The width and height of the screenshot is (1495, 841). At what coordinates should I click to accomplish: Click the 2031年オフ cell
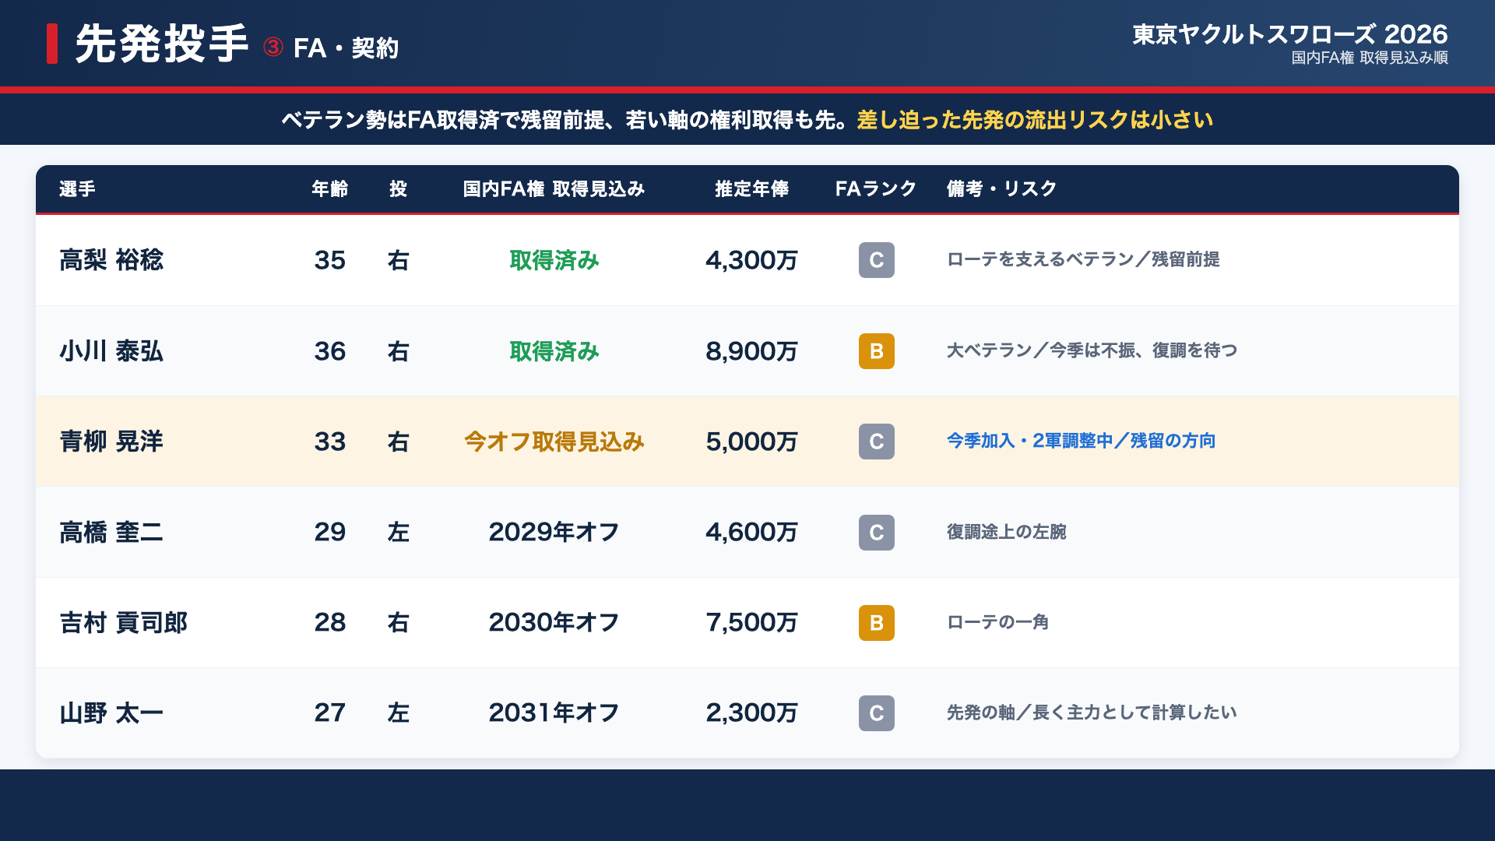tap(554, 713)
